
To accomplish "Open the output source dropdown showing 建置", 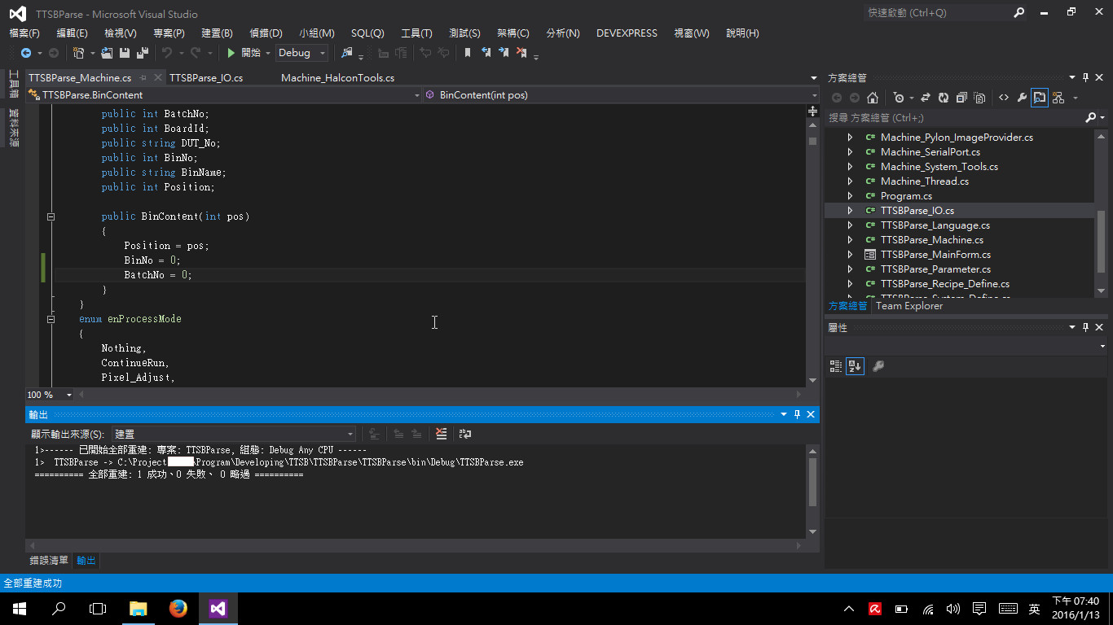I will pyautogui.click(x=234, y=435).
